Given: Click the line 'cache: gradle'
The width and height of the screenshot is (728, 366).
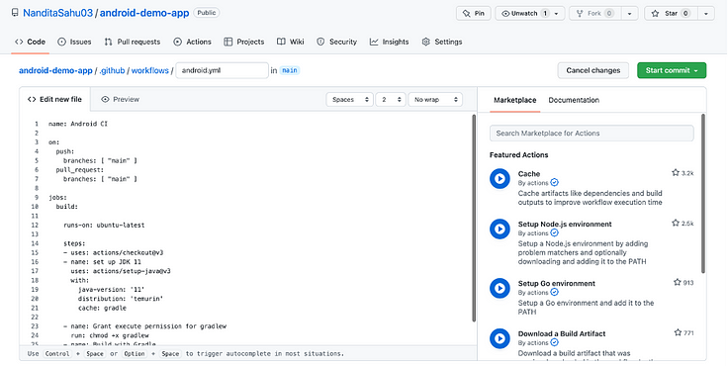Looking at the screenshot, I should click(x=102, y=308).
